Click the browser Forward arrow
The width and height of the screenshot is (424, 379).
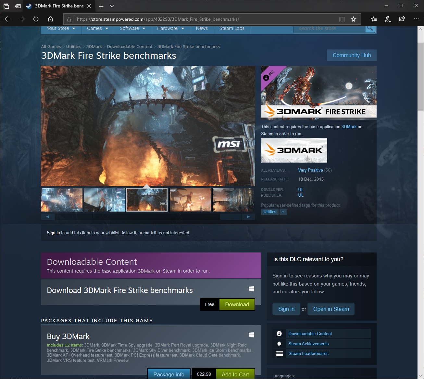pos(22,19)
